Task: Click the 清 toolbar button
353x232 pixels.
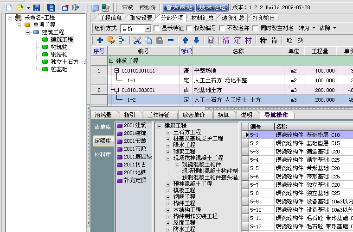Action: (x=226, y=40)
